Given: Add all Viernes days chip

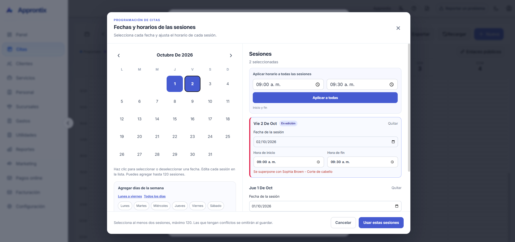Looking at the screenshot, I should pyautogui.click(x=197, y=206).
